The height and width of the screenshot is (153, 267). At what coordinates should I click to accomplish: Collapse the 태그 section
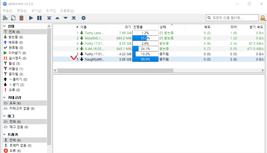4,116
